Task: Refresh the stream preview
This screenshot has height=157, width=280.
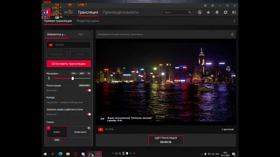Action: point(232,34)
